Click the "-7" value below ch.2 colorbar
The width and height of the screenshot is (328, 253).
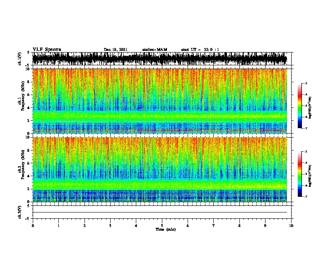[x=305, y=197]
